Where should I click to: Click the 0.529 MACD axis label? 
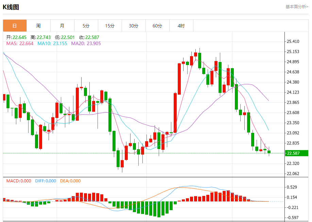[292, 187]
